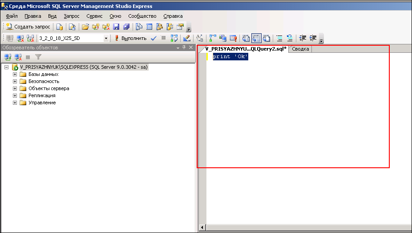Open the standard toolbar options arrow
Image resolution: width=412 pixels, height=233 pixels.
(x=188, y=27)
